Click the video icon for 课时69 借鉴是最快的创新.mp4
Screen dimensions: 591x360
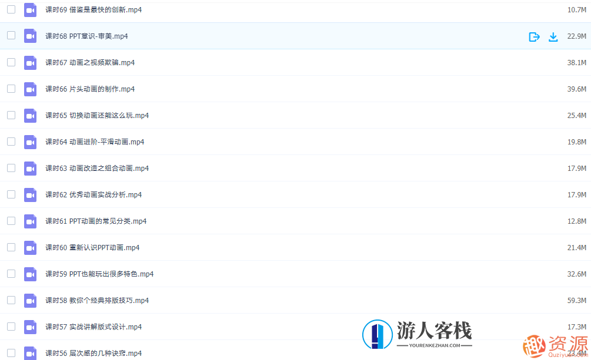(30, 9)
